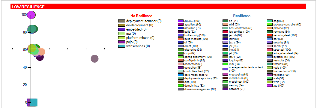
Task: Select management-client-content (100) legend label
Action: (246, 69)
